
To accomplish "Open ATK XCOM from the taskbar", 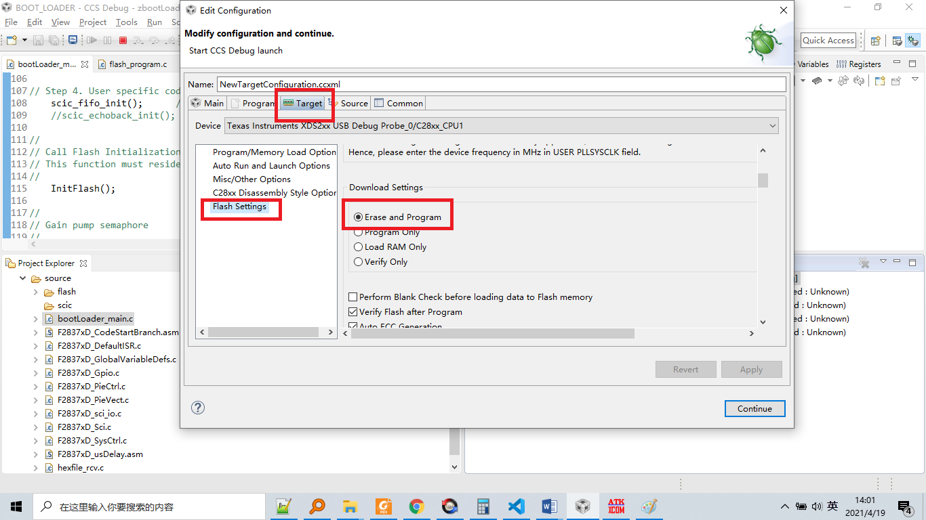I will coord(616,506).
